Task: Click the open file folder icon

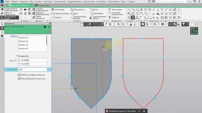Action: pyautogui.click(x=25, y=10)
